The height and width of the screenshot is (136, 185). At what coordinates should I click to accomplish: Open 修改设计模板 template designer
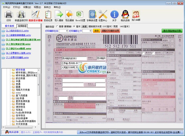[35, 16]
